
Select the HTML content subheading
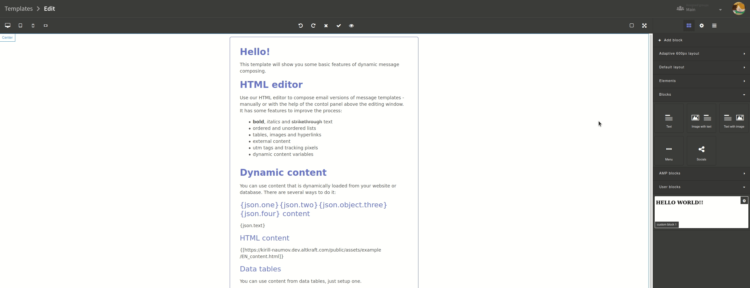[265, 238]
